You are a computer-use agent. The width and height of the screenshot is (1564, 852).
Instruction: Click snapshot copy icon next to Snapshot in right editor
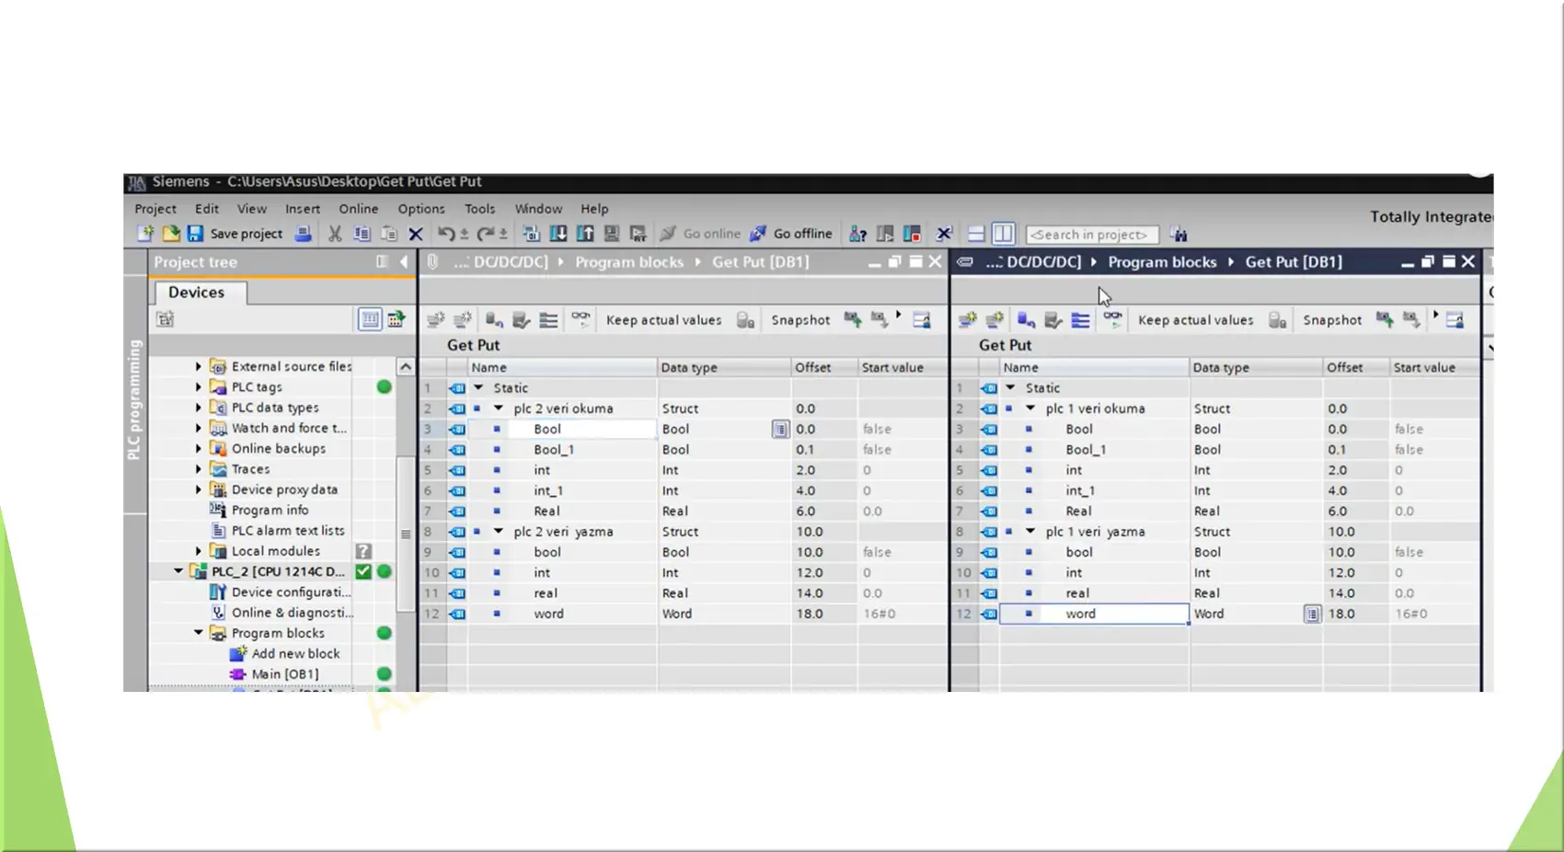click(x=1385, y=319)
